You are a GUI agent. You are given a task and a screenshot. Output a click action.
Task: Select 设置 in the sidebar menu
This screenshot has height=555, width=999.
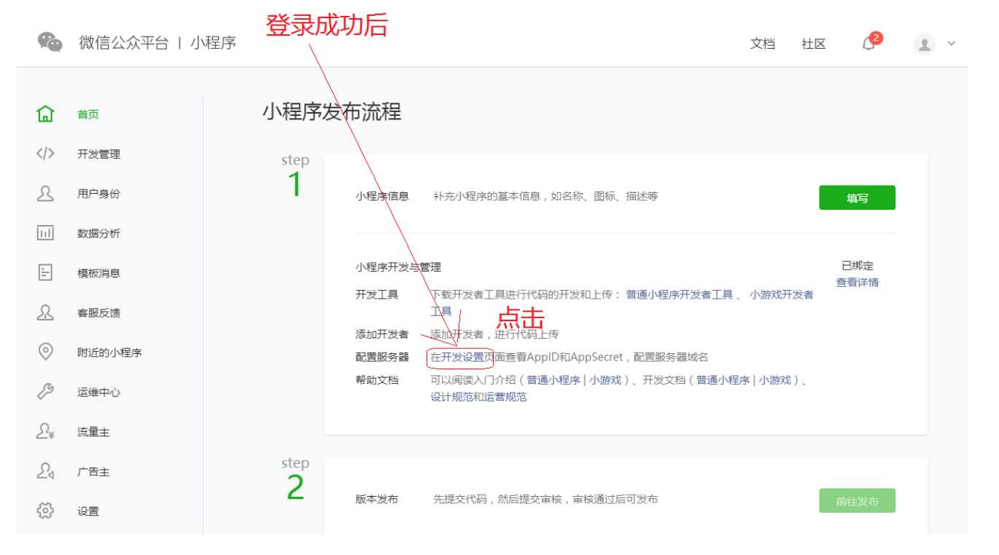(88, 511)
